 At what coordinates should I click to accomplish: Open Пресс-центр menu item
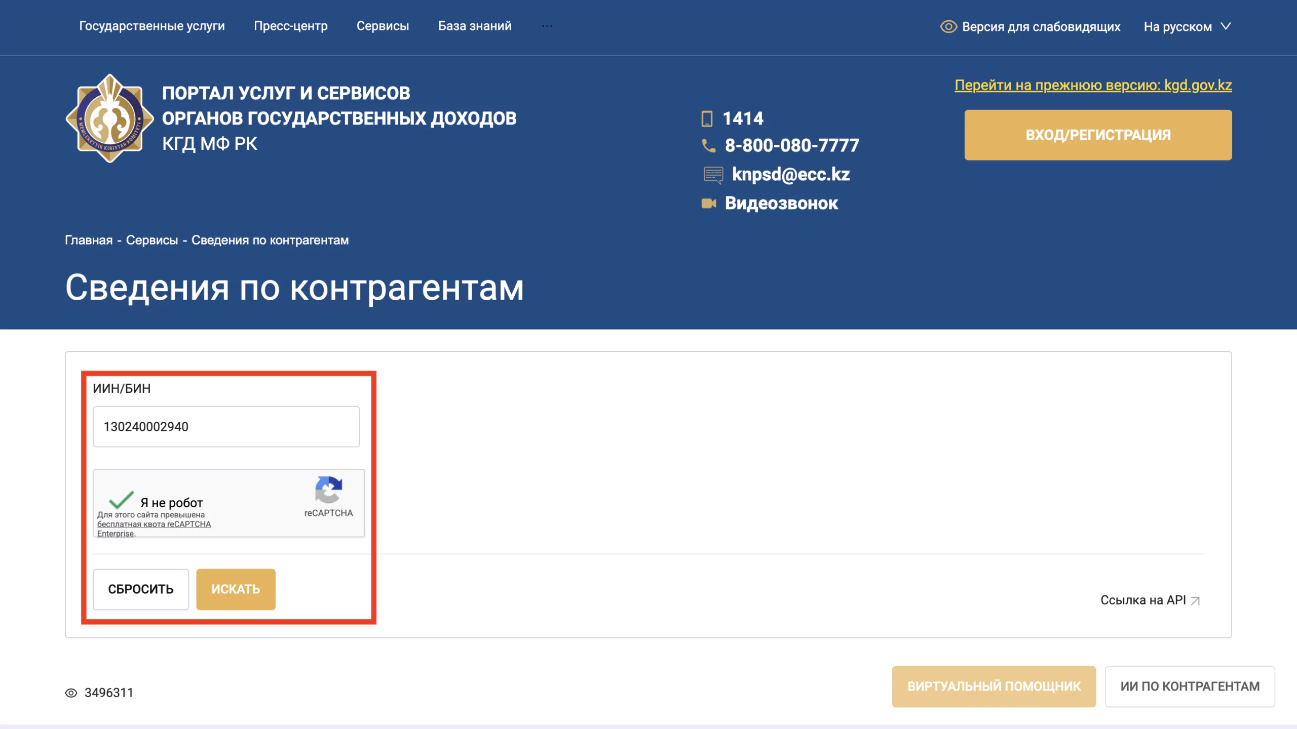tap(291, 26)
